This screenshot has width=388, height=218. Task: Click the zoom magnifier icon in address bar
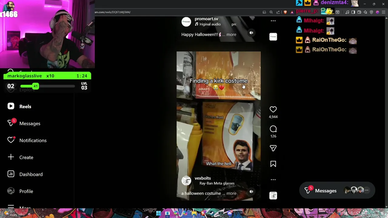tap(271, 12)
